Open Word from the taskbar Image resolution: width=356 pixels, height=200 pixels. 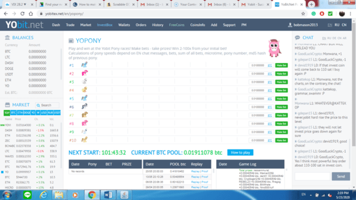[x=108, y=195]
